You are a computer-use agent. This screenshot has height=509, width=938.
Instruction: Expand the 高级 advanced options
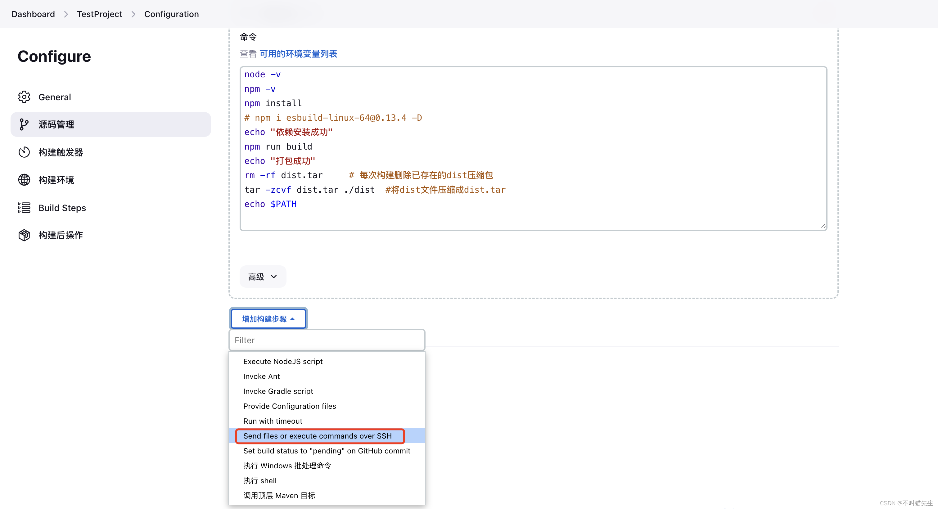[263, 277]
